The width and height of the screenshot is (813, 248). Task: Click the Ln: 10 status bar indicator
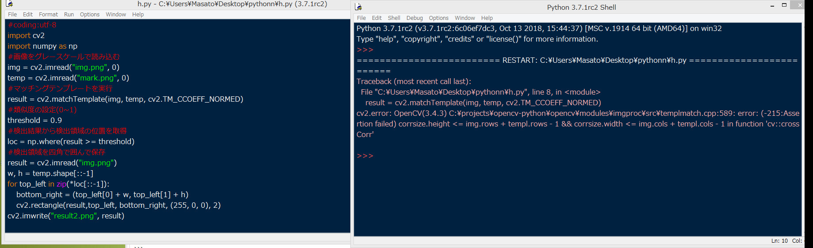(x=779, y=241)
